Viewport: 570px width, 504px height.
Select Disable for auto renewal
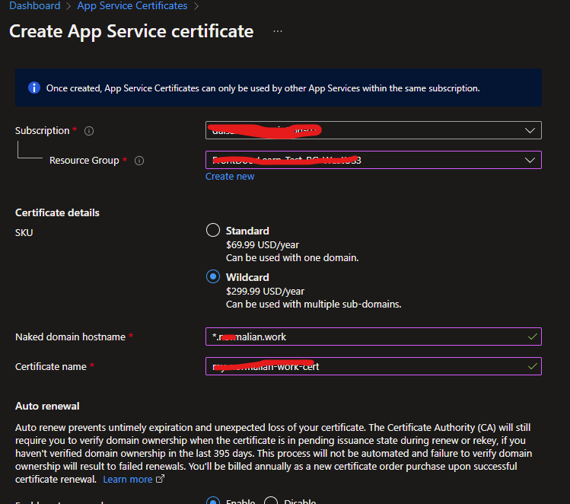pyautogui.click(x=270, y=501)
